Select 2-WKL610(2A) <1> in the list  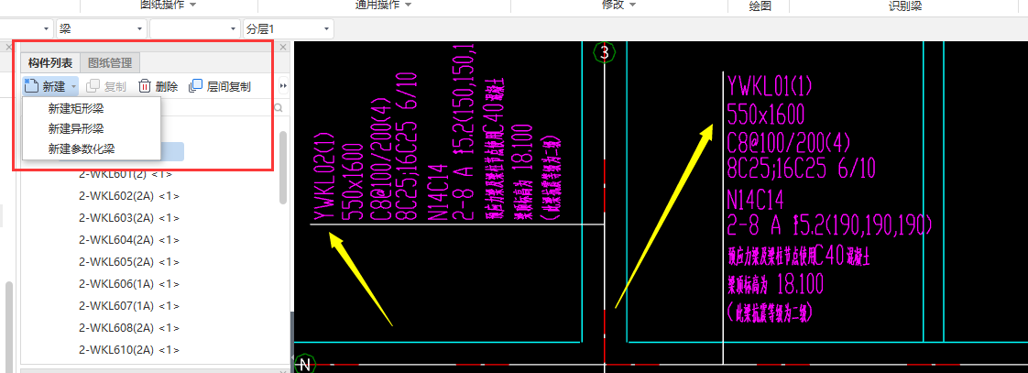coord(128,349)
